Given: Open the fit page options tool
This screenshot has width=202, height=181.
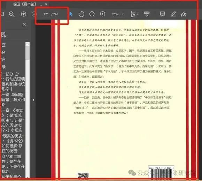Looking at the screenshot, I should click(133, 14).
